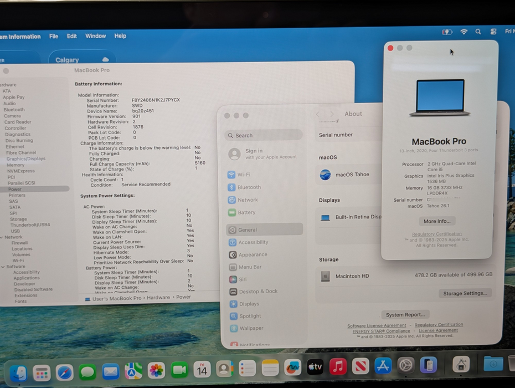
Task: Open Apple TV from the Dock
Action: [x=315, y=366]
